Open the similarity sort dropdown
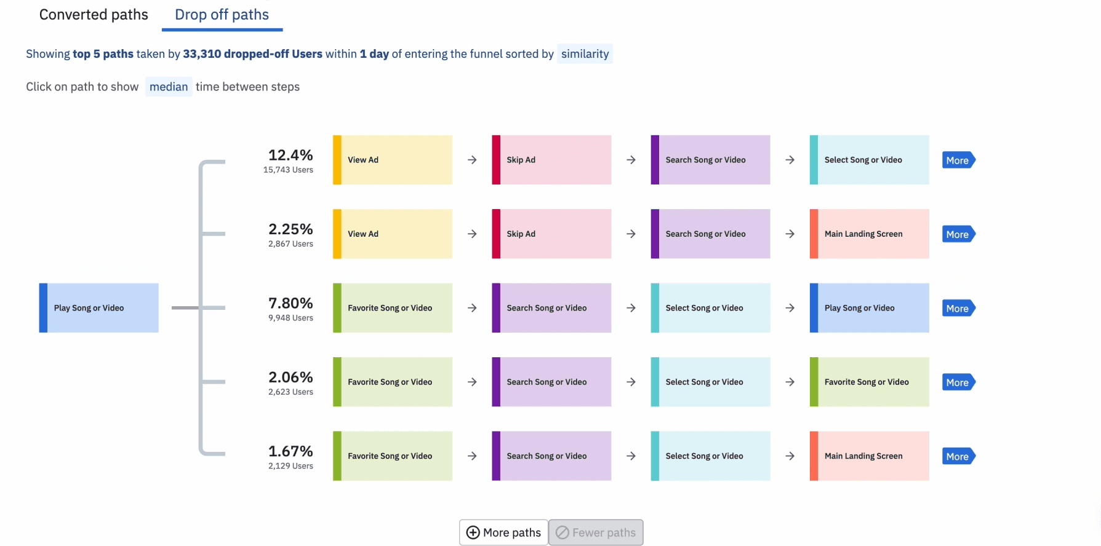The height and width of the screenshot is (546, 1101). click(x=585, y=54)
